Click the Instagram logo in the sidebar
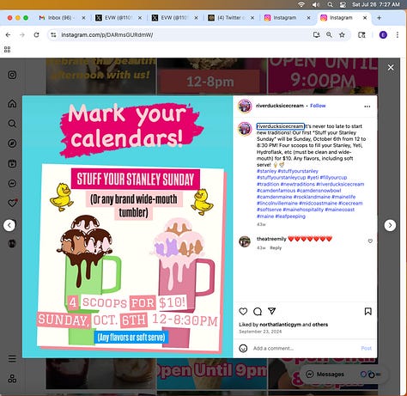The image size is (407, 396). (12, 75)
